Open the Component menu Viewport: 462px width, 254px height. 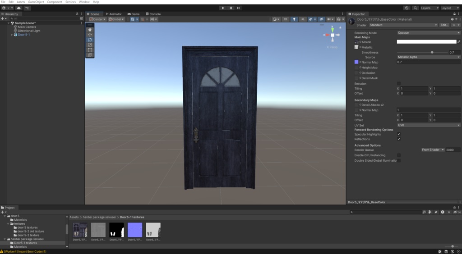point(55,2)
